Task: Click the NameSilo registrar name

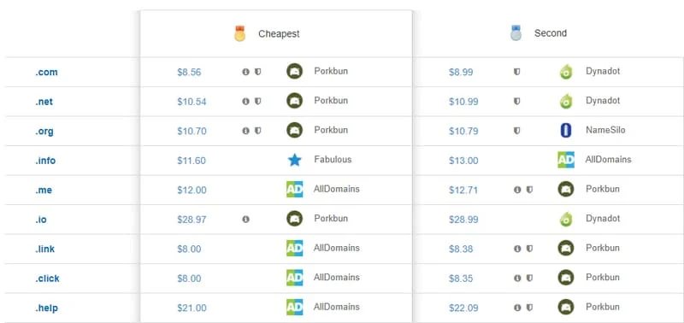Action: coord(605,130)
